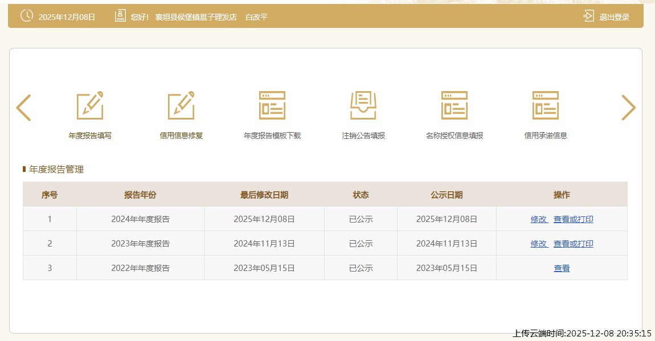Click the 年度报告填写 pencil icon
The width and height of the screenshot is (655, 341).
tap(90, 106)
